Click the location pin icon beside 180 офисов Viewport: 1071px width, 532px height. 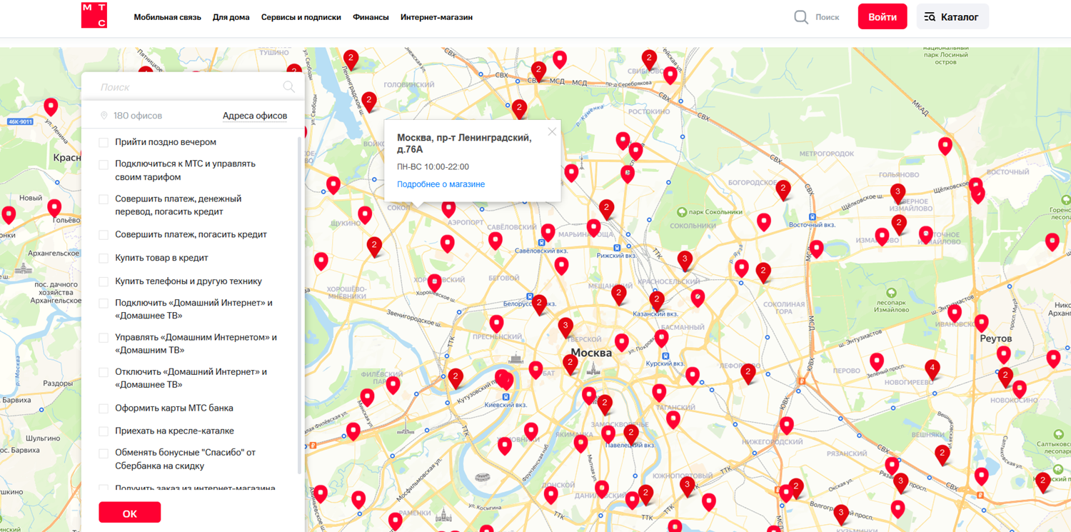point(104,116)
